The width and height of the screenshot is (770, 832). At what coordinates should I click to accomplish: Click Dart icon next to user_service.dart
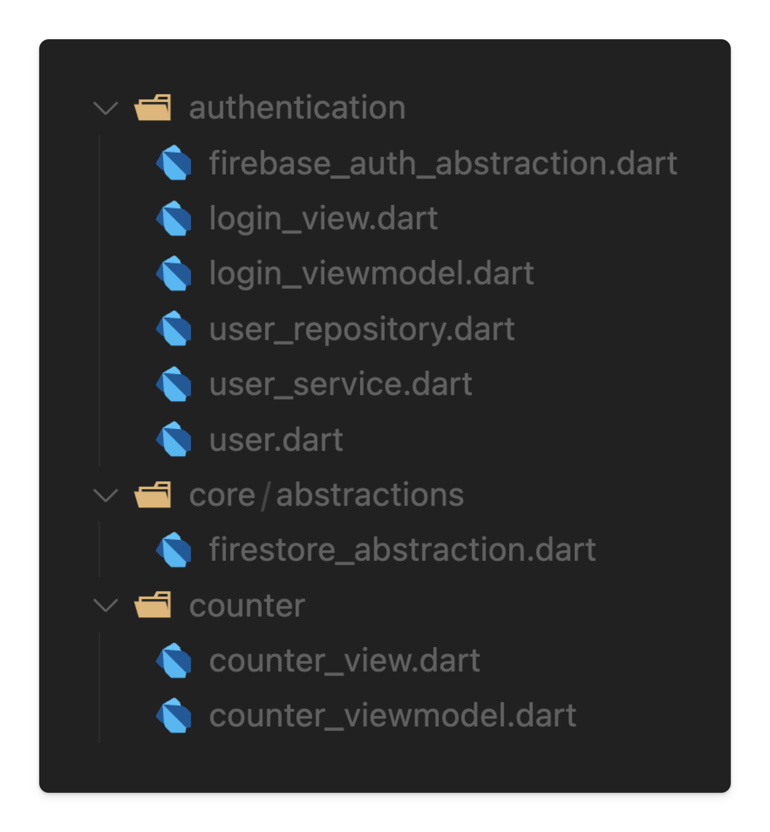pos(174,384)
